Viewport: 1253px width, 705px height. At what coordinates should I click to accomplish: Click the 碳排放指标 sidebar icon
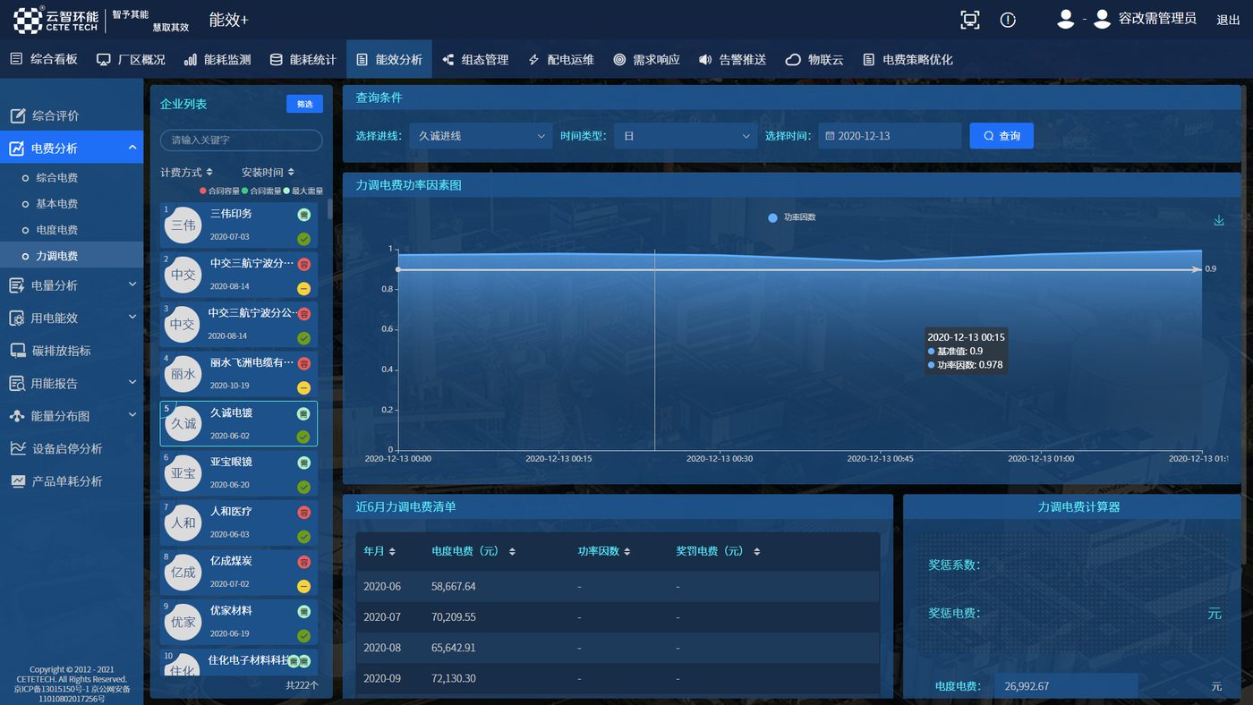tap(18, 351)
